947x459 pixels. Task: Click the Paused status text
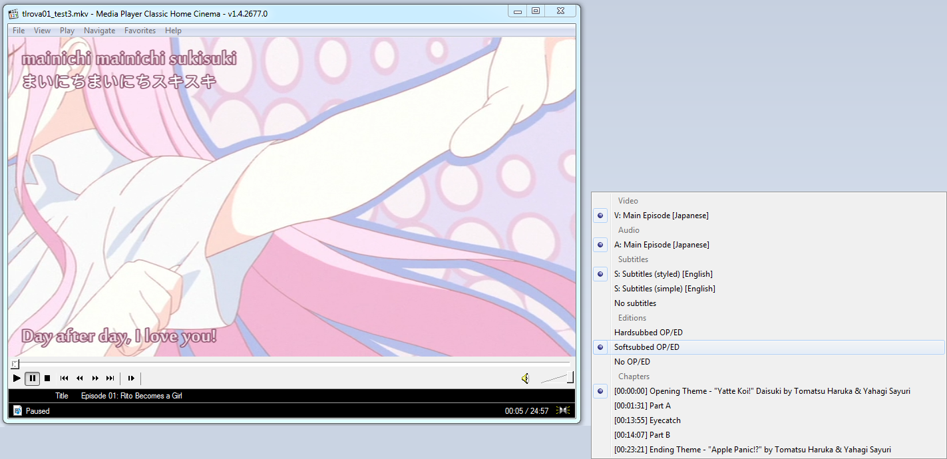point(38,411)
